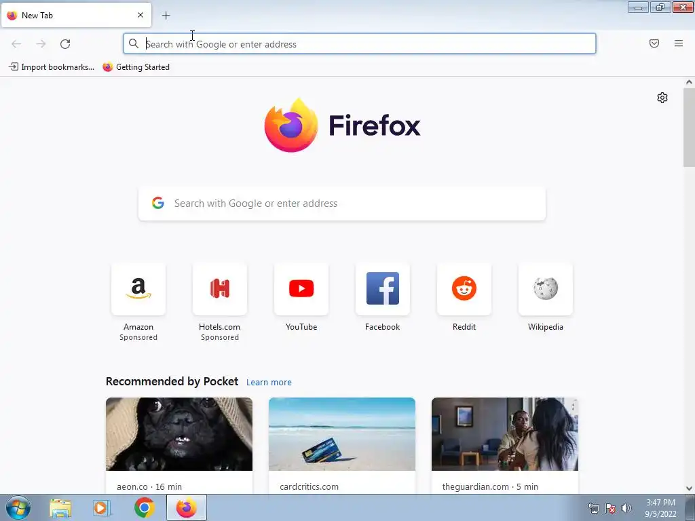Click Import bookmarks in bookmarks bar
Viewport: 695px width, 521px height.
[x=52, y=67]
